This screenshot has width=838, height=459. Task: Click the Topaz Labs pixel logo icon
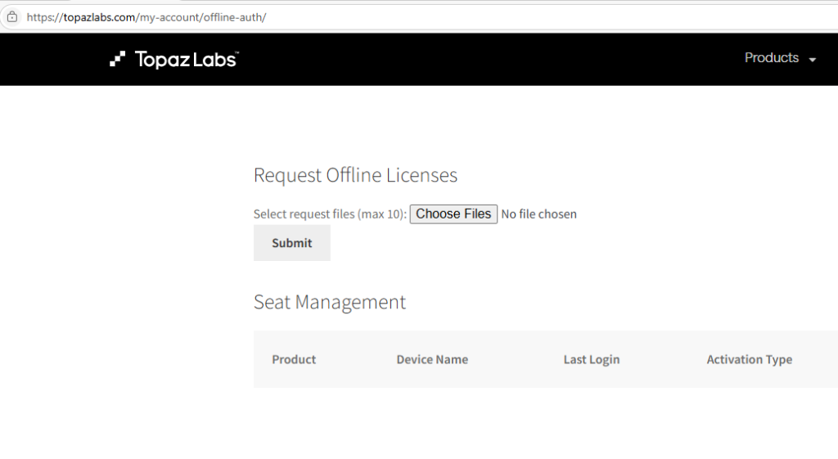coord(118,59)
